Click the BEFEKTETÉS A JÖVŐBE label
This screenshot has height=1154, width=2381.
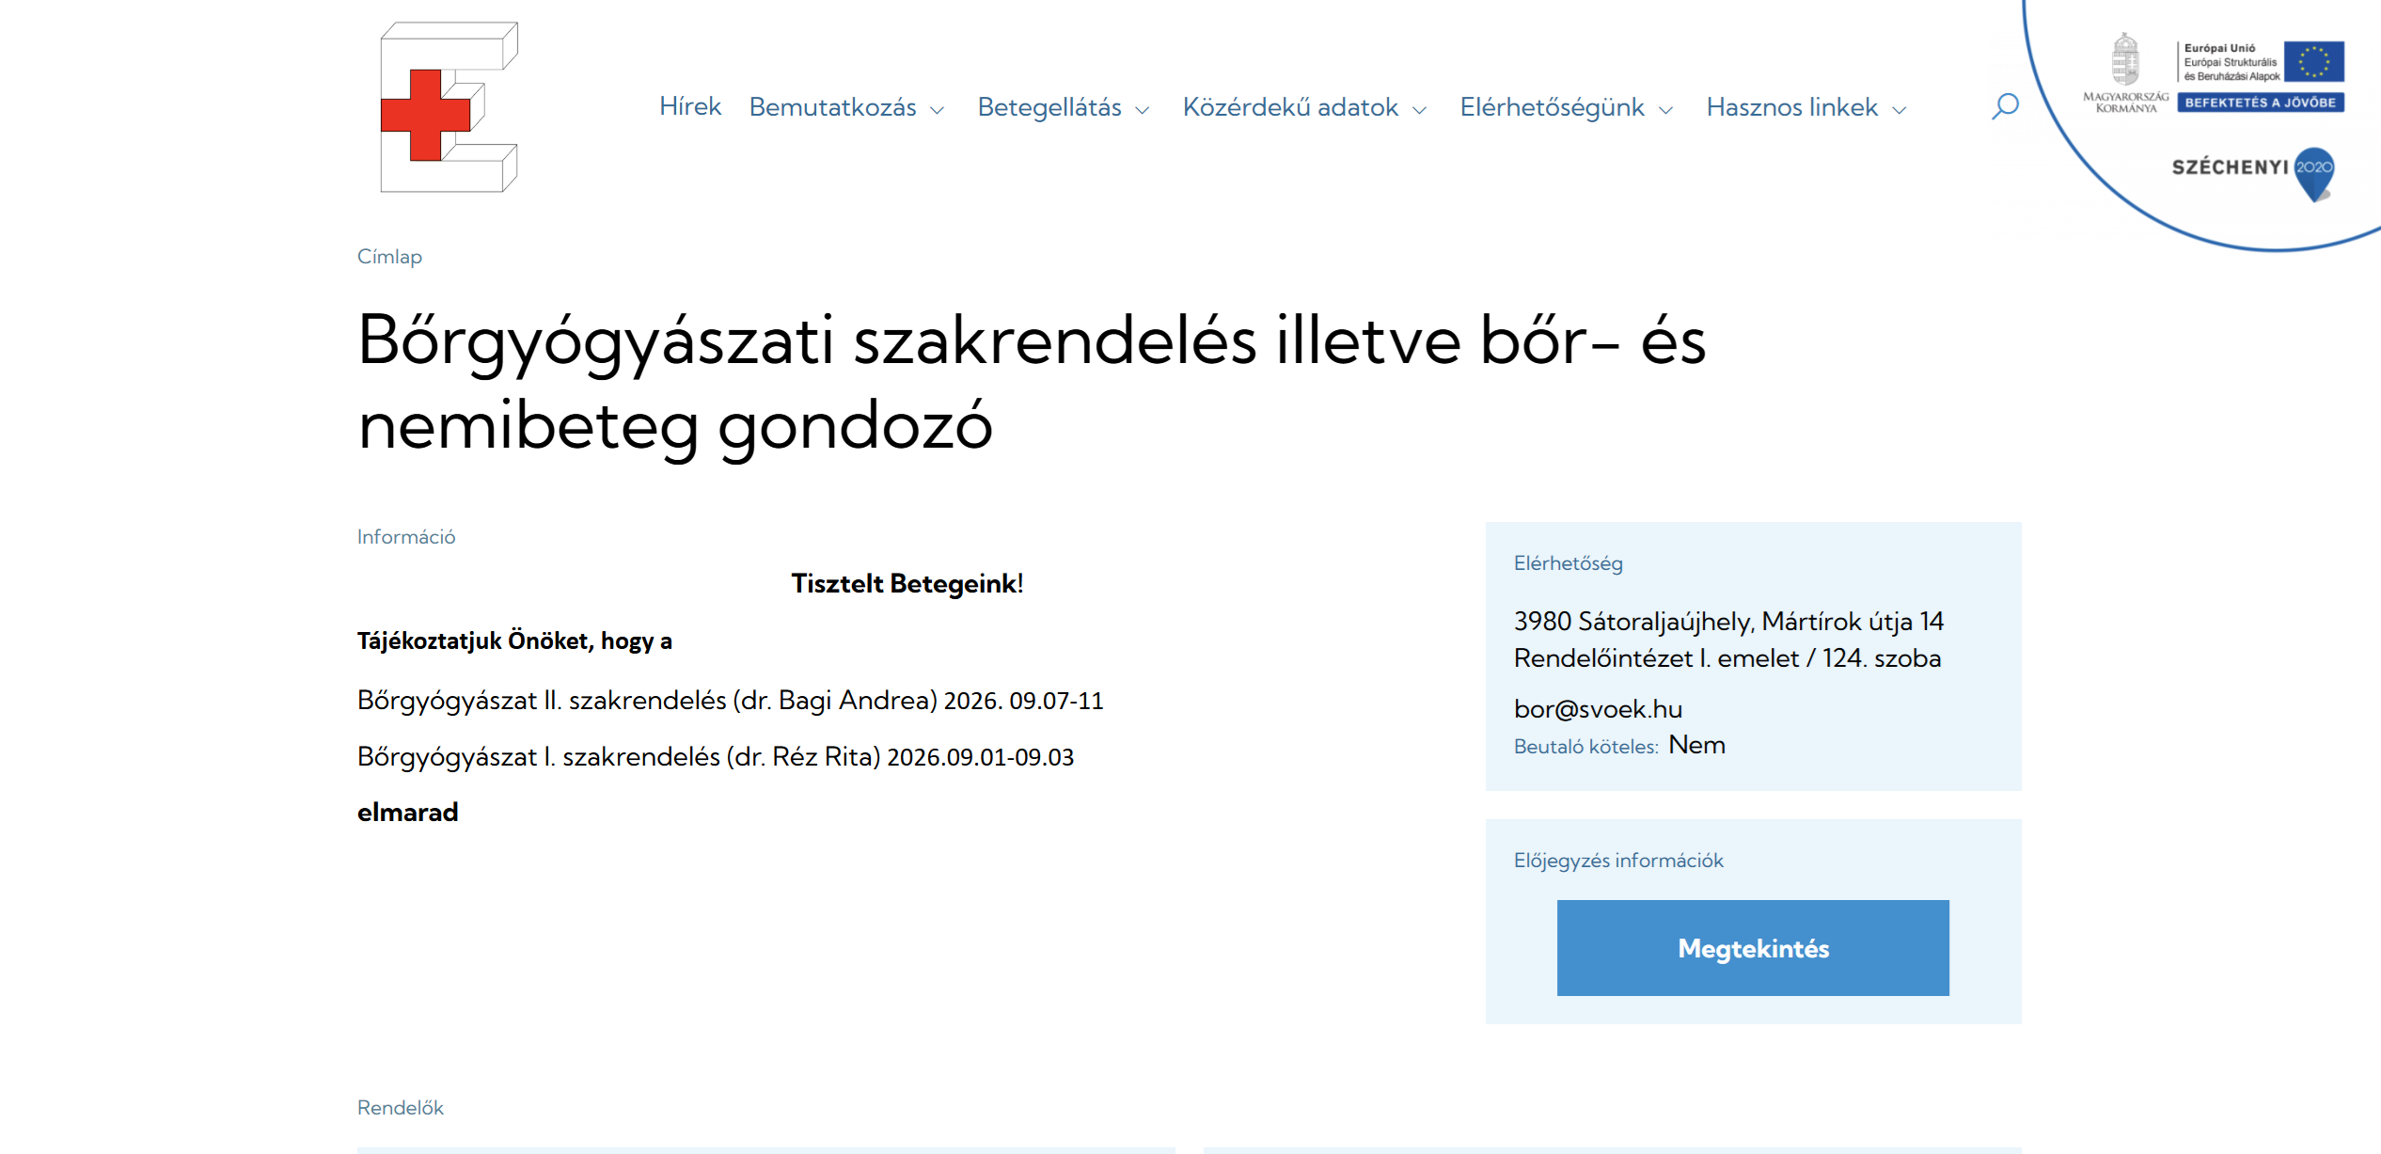(x=2260, y=103)
